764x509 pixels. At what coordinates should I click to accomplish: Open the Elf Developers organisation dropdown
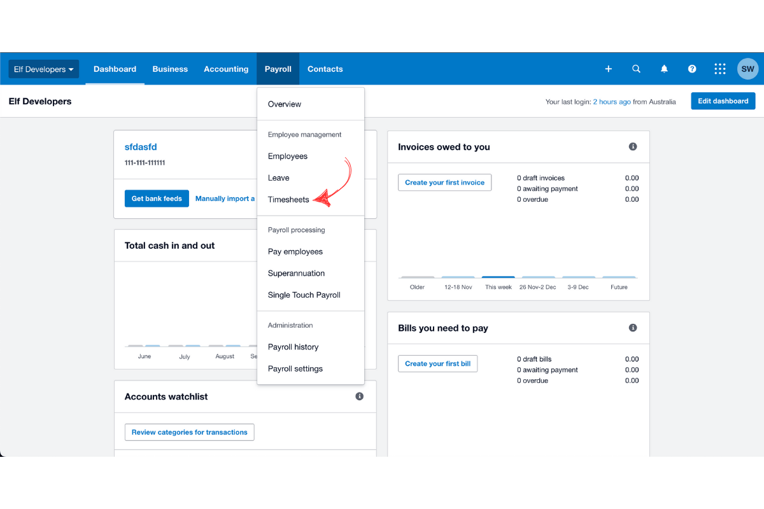pos(43,69)
